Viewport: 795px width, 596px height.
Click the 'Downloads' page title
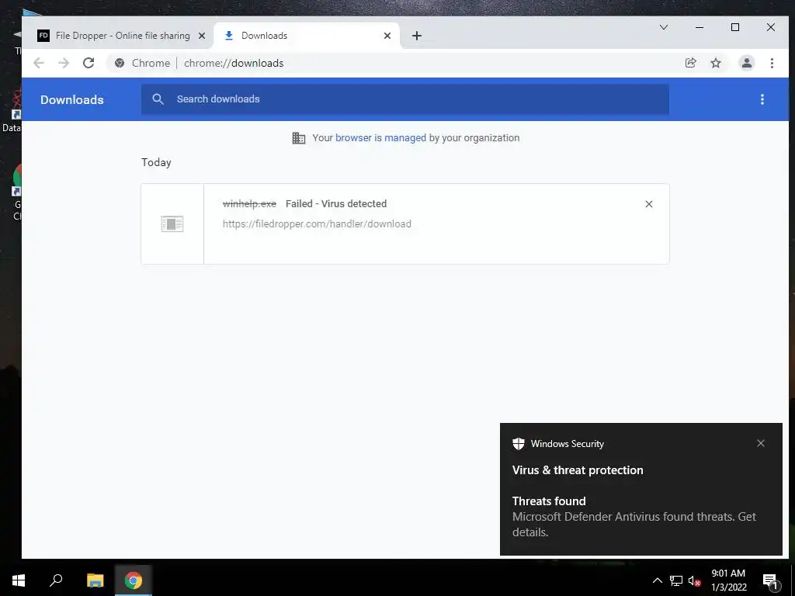(72, 99)
